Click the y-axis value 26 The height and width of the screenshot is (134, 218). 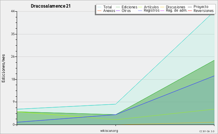click(13, 56)
